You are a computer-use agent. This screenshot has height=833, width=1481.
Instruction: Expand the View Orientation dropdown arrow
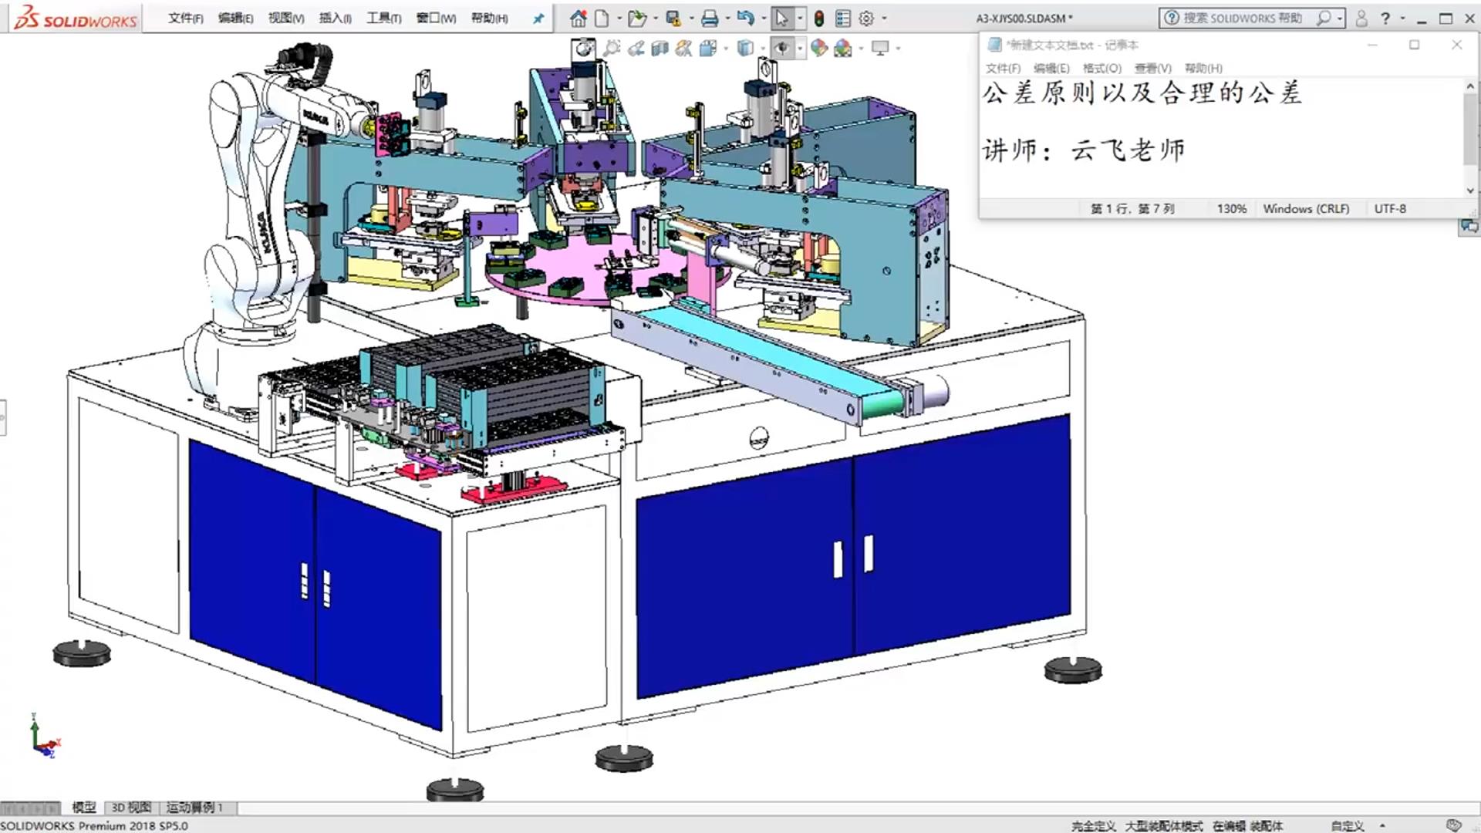(726, 49)
